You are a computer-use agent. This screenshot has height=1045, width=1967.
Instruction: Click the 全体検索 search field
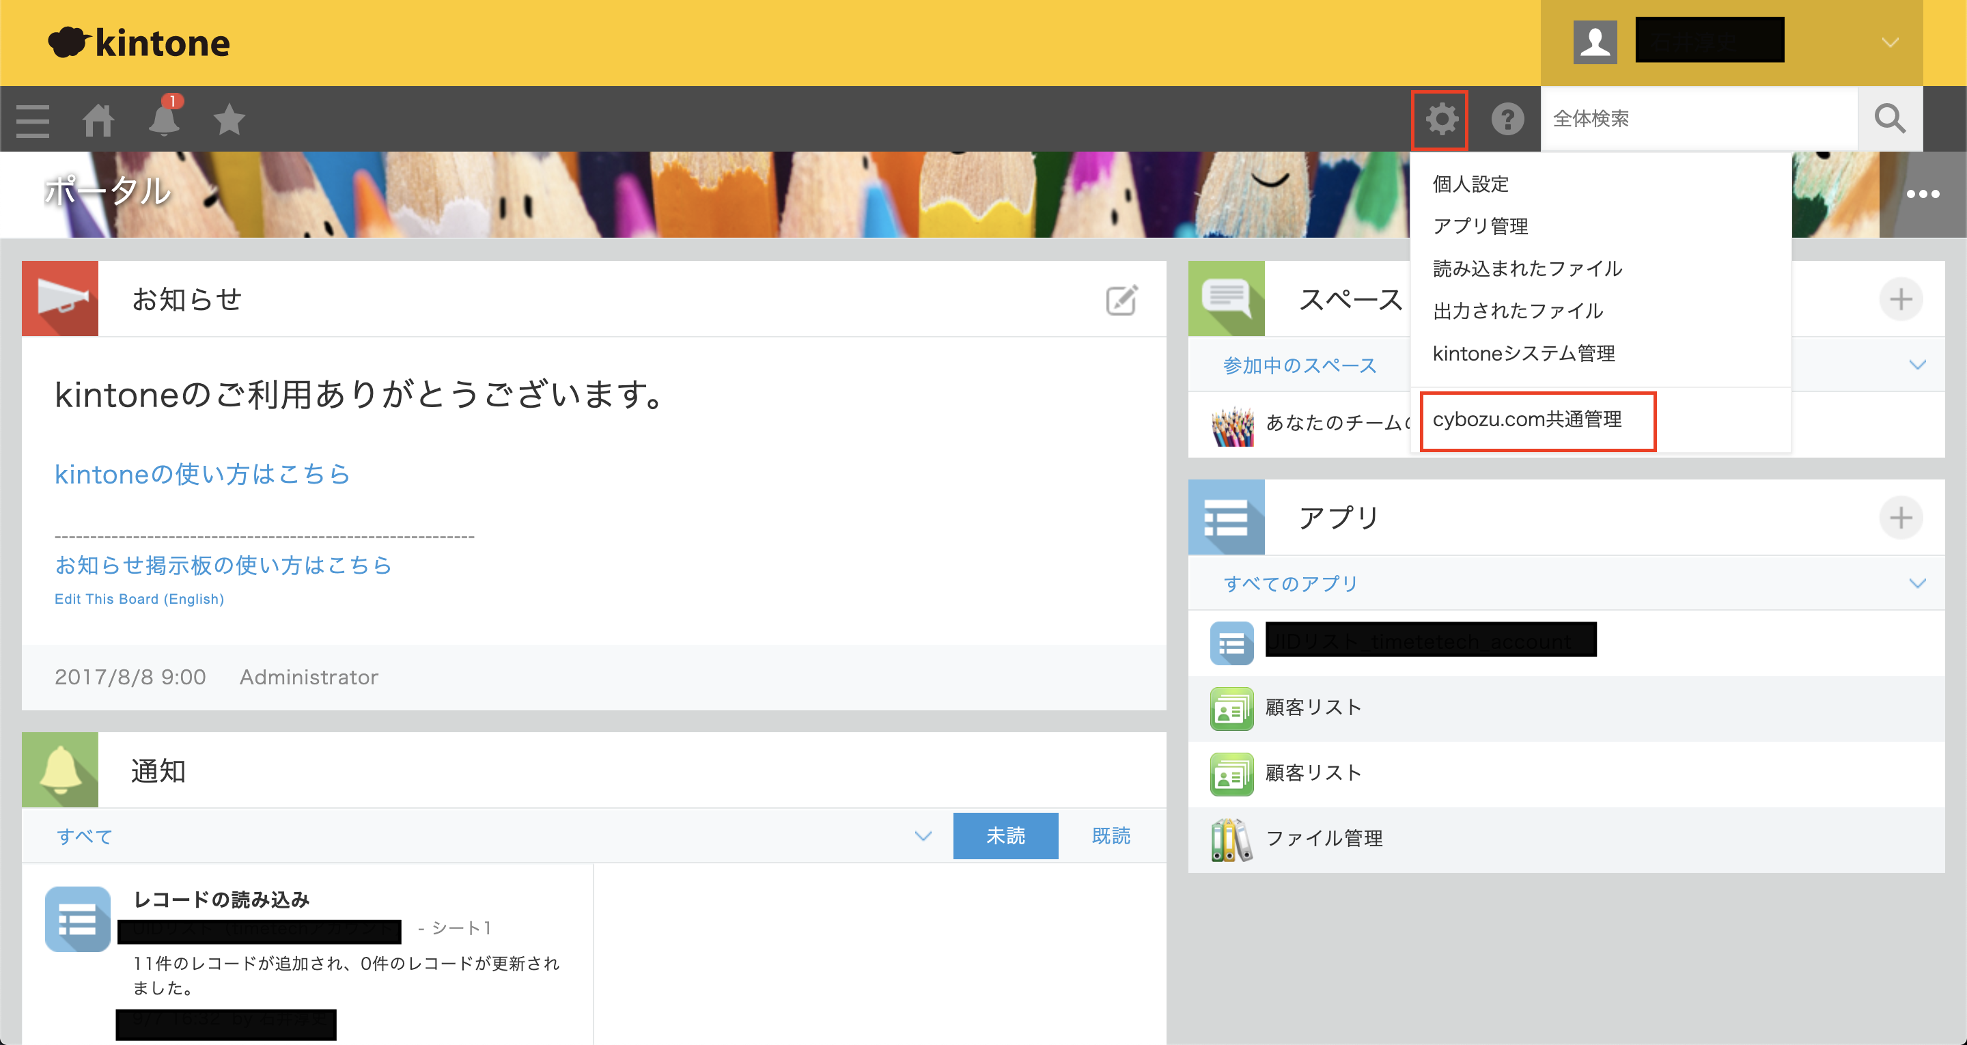coord(1698,119)
